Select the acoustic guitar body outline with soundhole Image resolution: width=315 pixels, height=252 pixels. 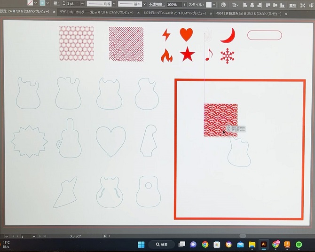[148, 191]
